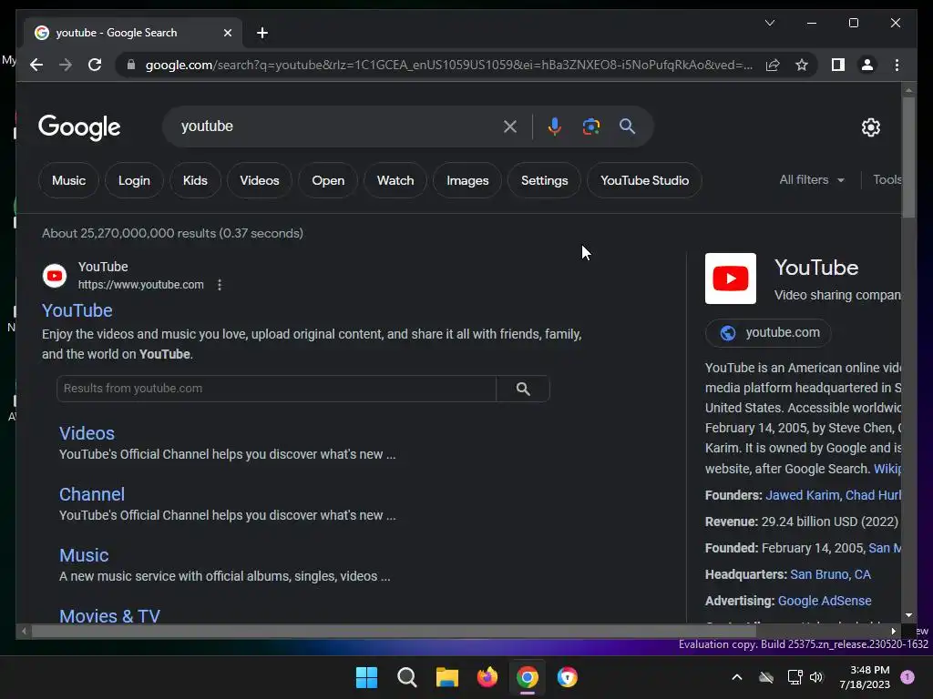This screenshot has width=933, height=699.
Task: Click the YouTube favicon beside the first result
Action: point(55,276)
